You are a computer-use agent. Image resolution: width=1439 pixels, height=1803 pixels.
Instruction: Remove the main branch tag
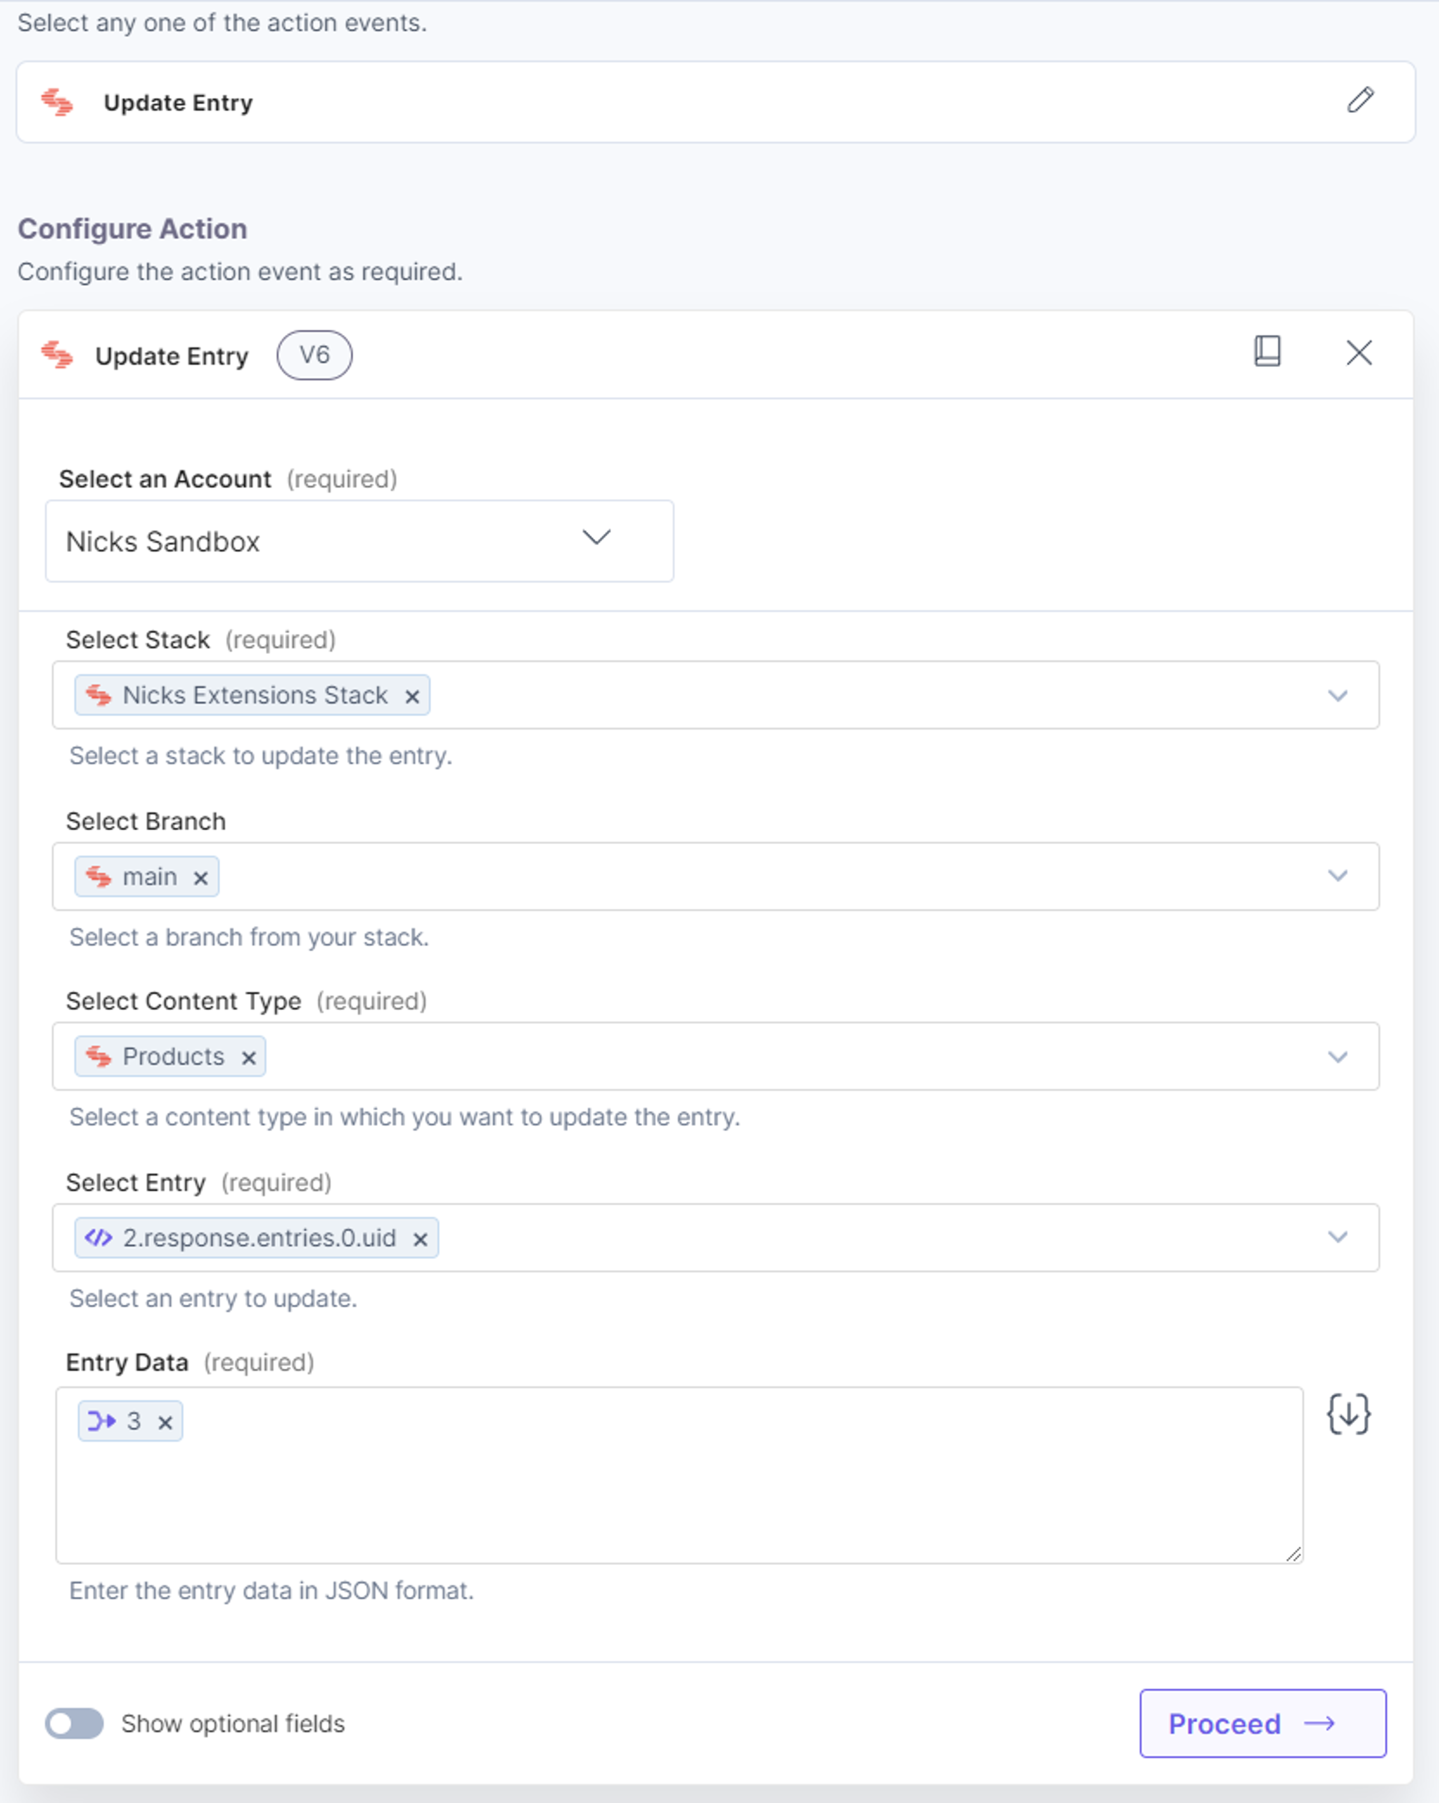(200, 878)
